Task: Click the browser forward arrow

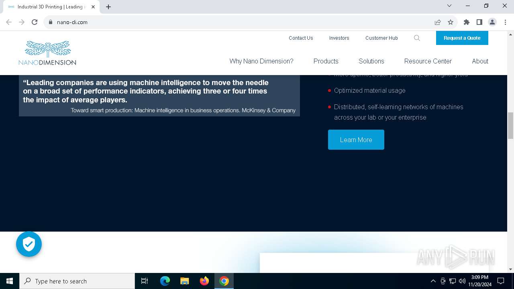Action: coord(22,22)
